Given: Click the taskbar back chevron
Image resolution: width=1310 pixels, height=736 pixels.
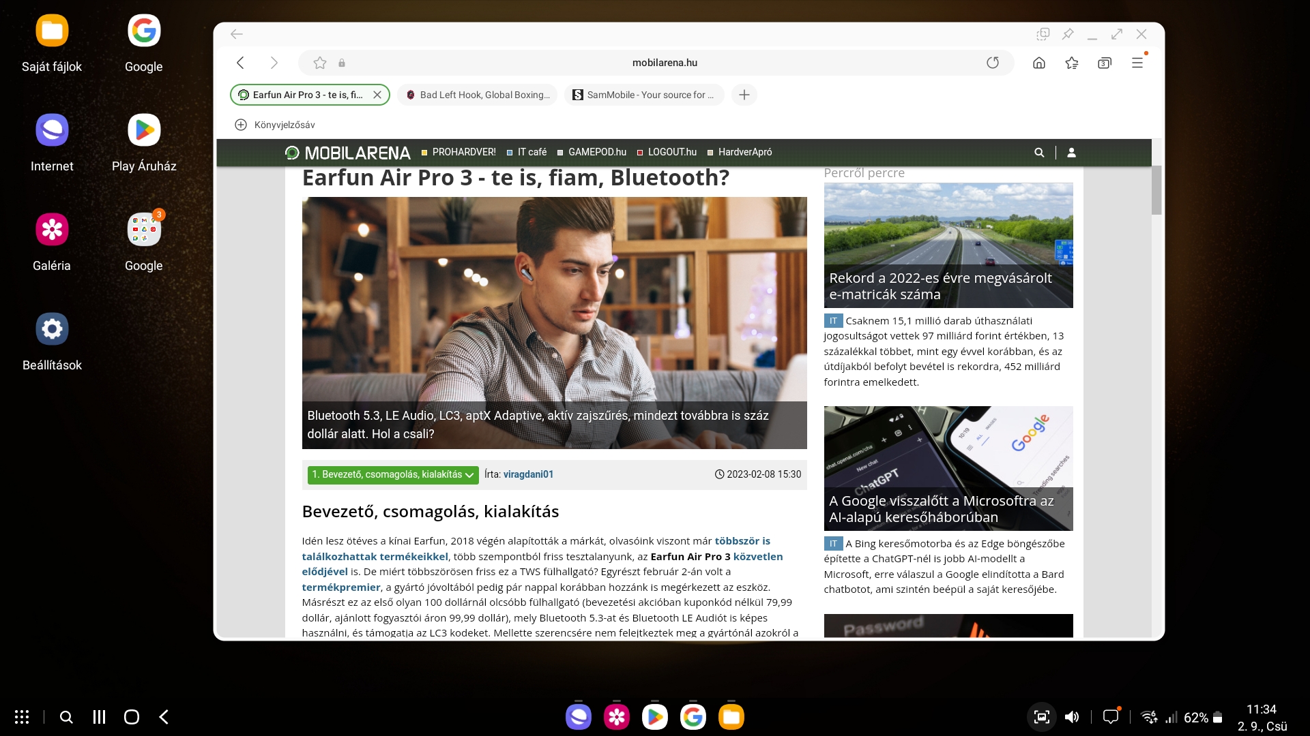Looking at the screenshot, I should tap(164, 717).
